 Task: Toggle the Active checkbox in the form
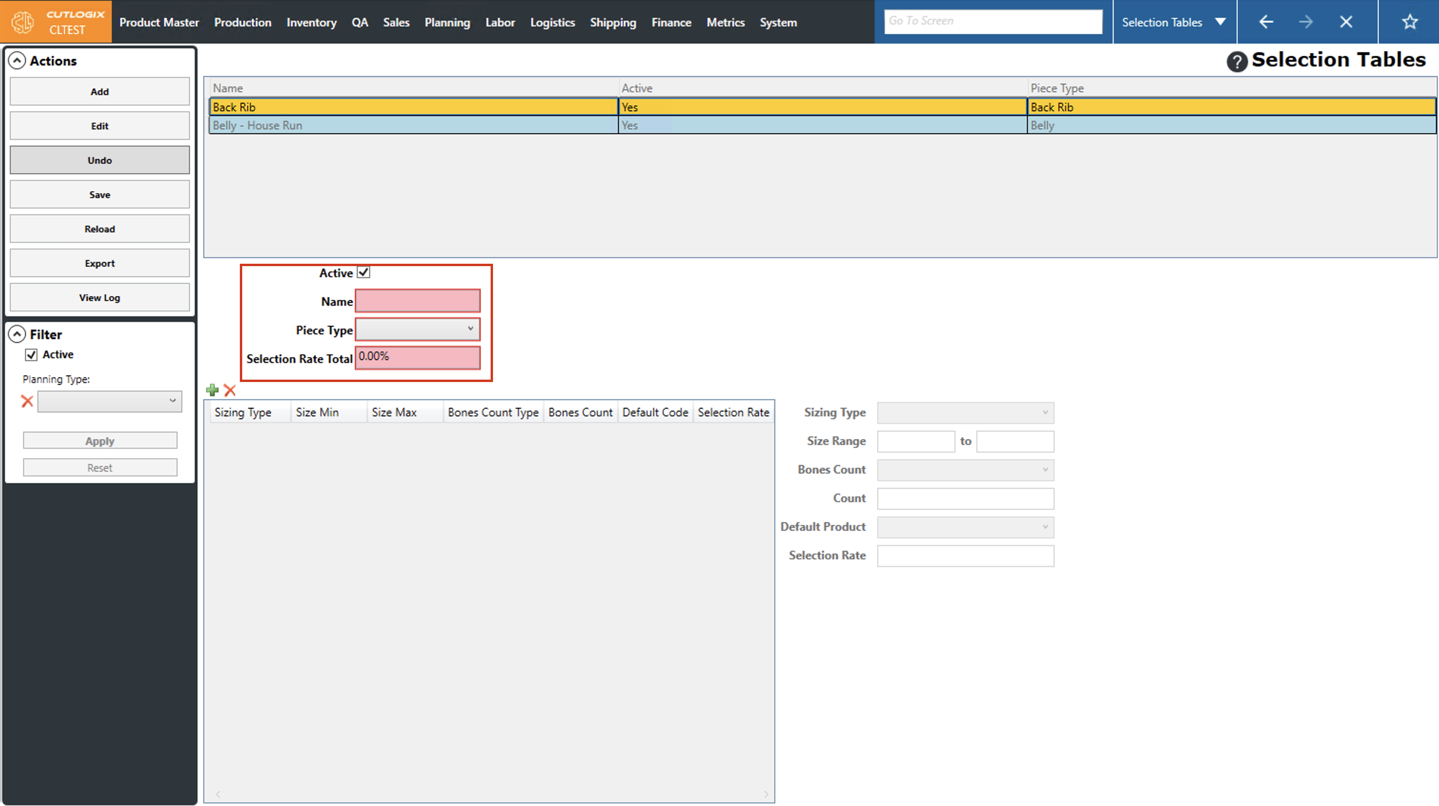[364, 272]
